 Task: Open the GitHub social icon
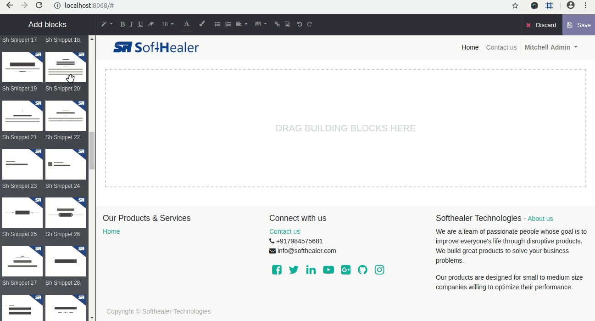tap(363, 270)
